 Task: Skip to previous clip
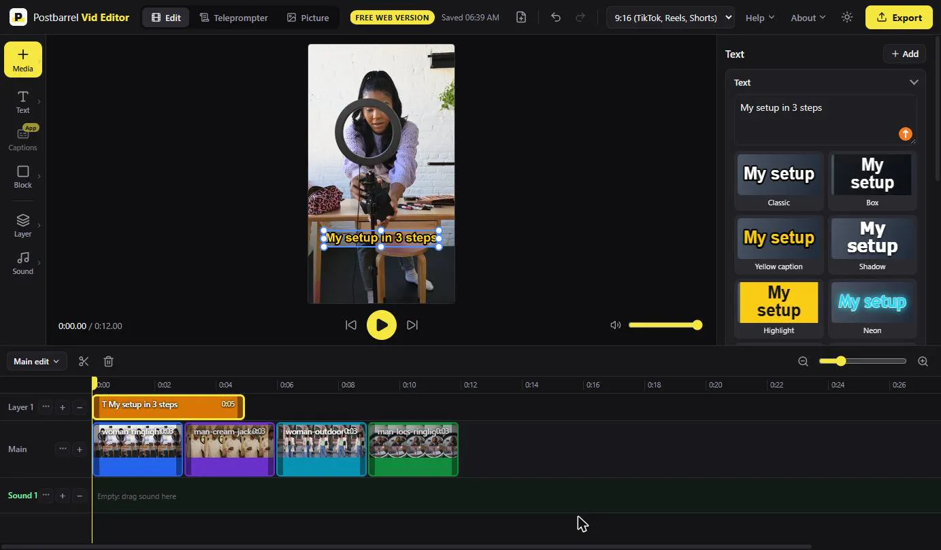[351, 325]
